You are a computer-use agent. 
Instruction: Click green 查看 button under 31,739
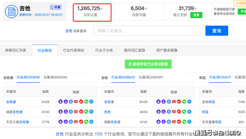tap(196, 15)
